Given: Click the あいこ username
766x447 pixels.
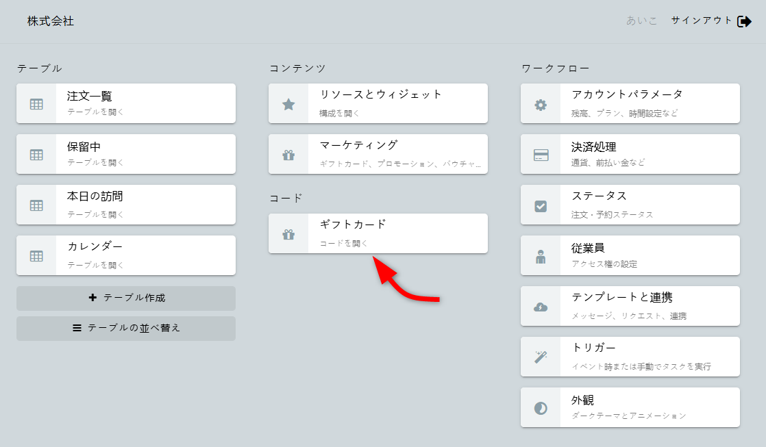Looking at the screenshot, I should tap(641, 21).
